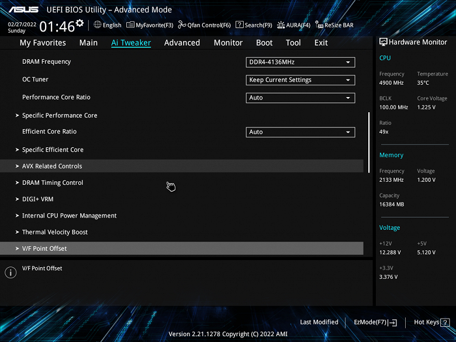Click the 02/27/2022 date text

pos(22,25)
